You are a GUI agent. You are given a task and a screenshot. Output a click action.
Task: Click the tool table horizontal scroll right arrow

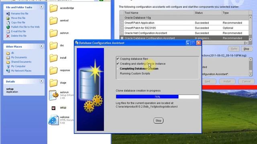[x=247, y=43]
